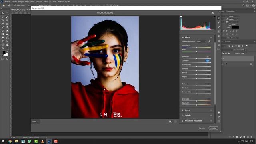Toggle shadow clipping warning in histogram
This screenshot has width=256, height=144.
(181, 16)
